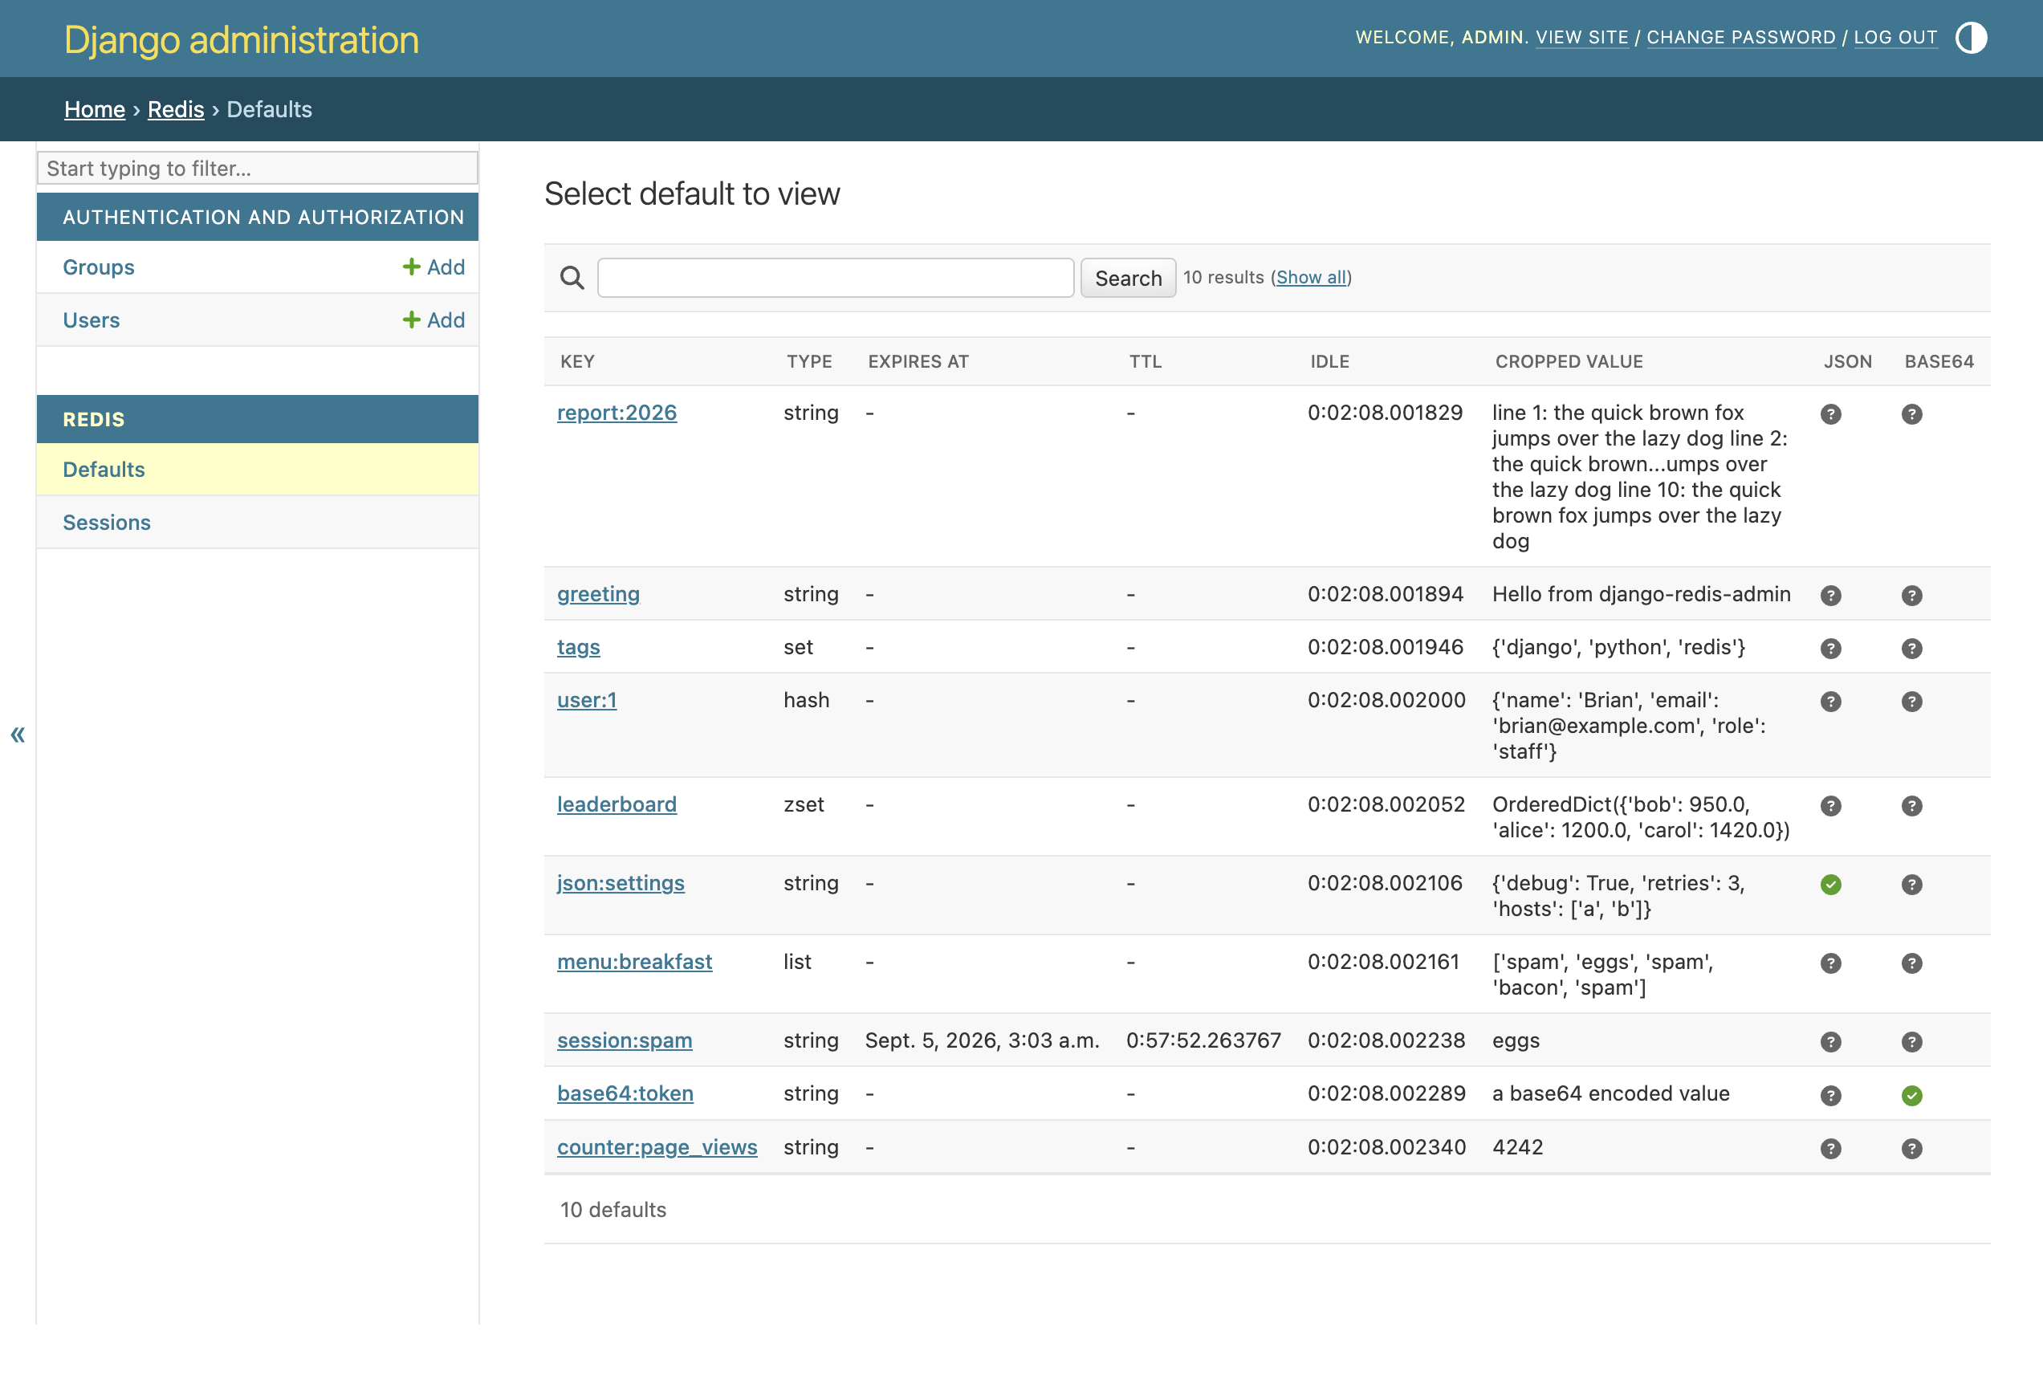The height and width of the screenshot is (1376, 2043).
Task: Click JSON unknown icon for menu:breakfast
Action: (1830, 963)
